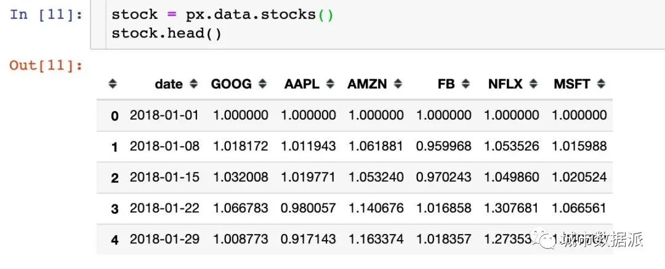Select row 2 index label
The height and width of the screenshot is (269, 665).
click(x=115, y=177)
